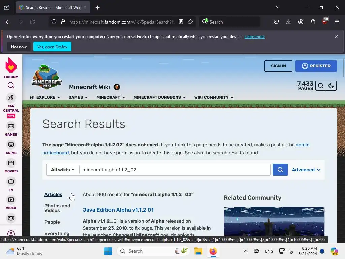345x259 pixels.
Task: Open the sidebar search magnifier icon
Action: coord(11,85)
